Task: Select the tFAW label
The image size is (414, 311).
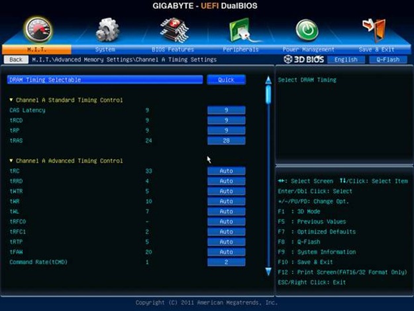Action: tap(16, 252)
